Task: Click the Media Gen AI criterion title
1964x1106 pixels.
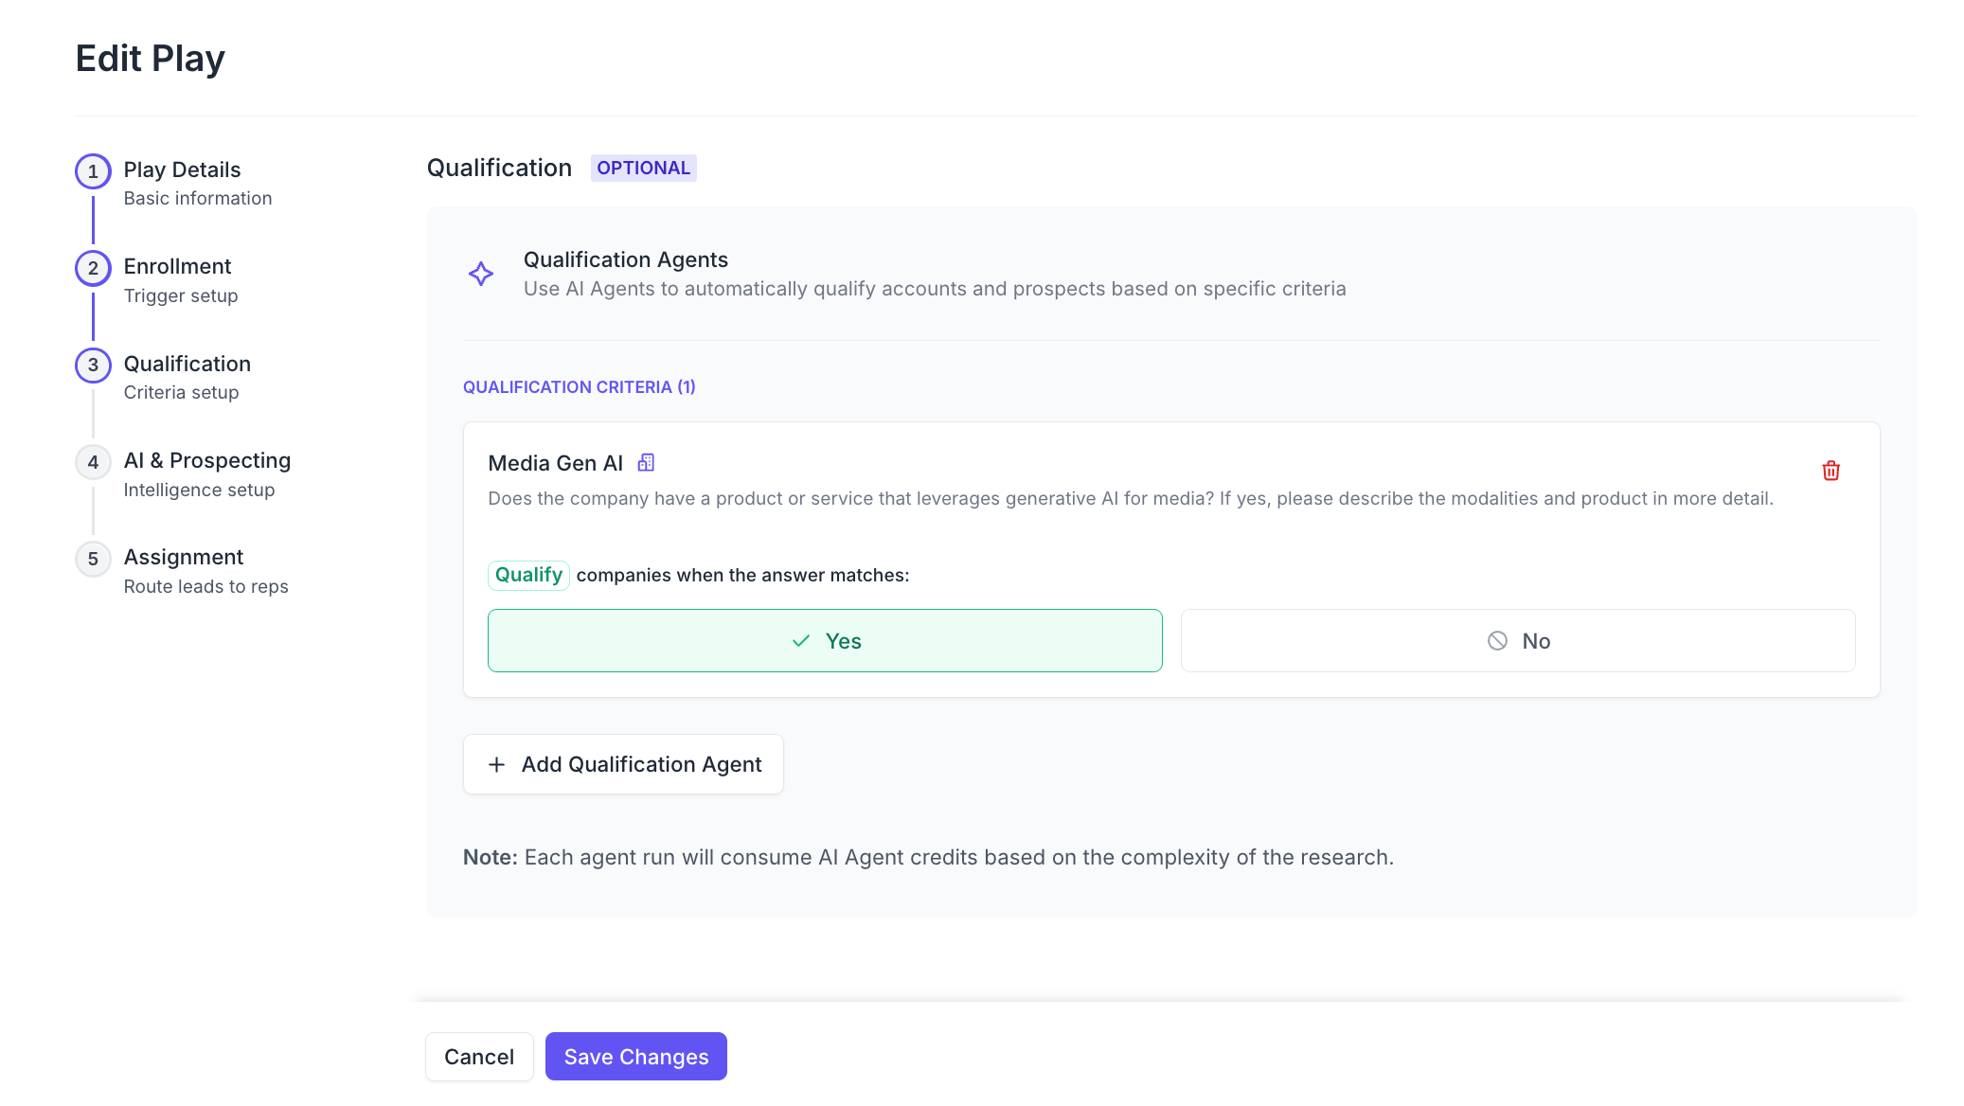Action: 555,463
